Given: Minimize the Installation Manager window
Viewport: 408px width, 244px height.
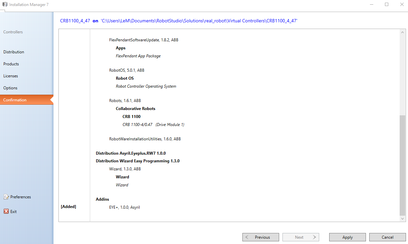Looking at the screenshot, I should pyautogui.click(x=371, y=4).
